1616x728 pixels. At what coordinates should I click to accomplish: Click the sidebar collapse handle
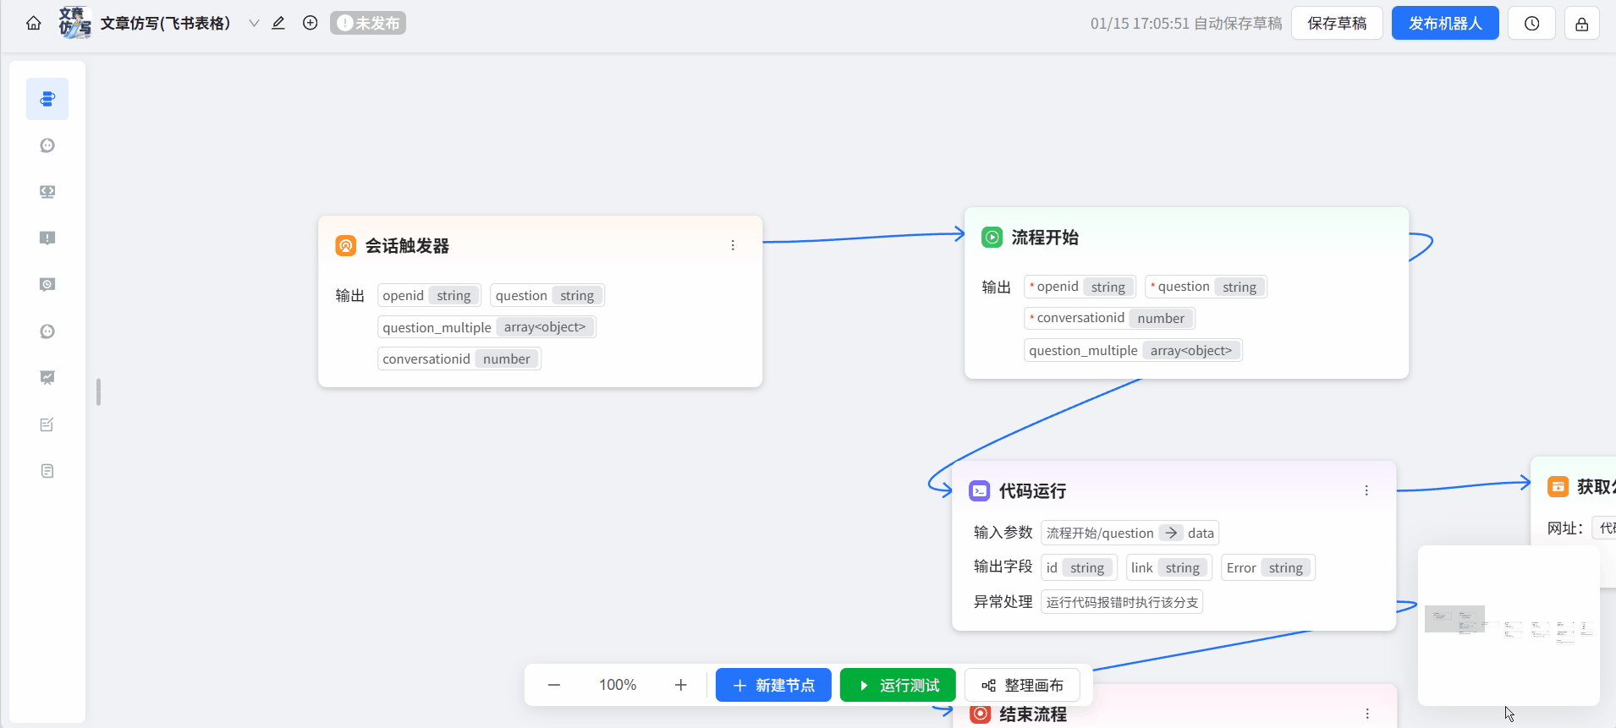coord(98,392)
